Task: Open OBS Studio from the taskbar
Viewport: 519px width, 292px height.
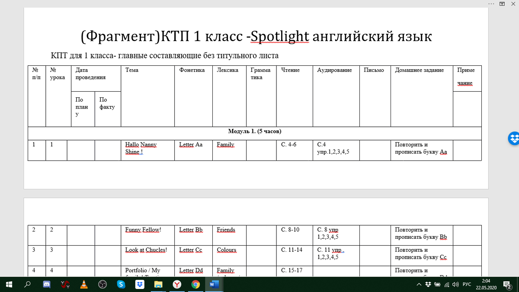Action: pyautogui.click(x=103, y=284)
